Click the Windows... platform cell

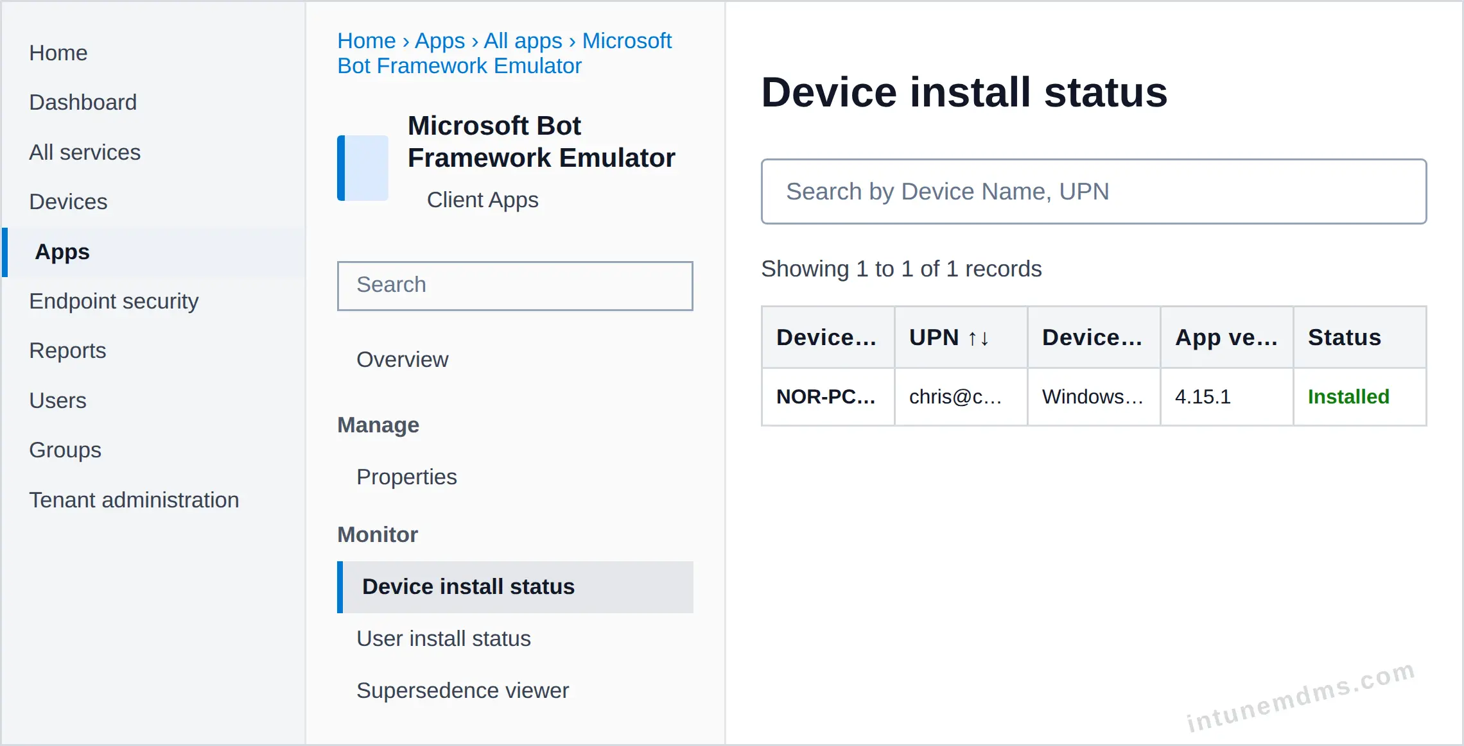pos(1094,396)
